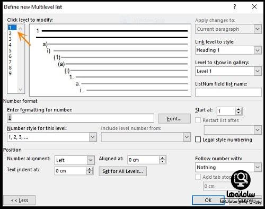This screenshot has width=265, height=209.
Task: Open the Number alignment Left dropdown
Action: pos(91,160)
